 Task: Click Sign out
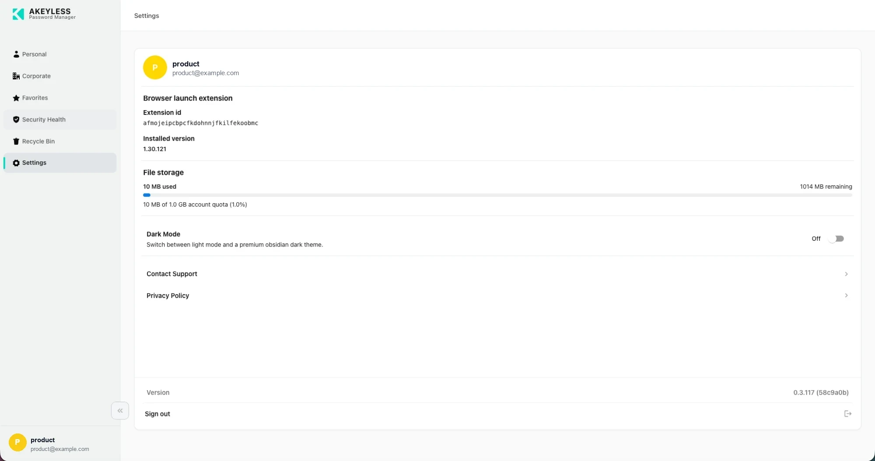498,414
